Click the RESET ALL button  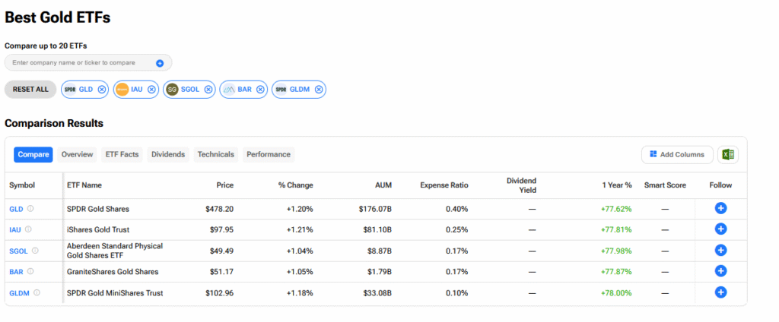[x=30, y=90]
